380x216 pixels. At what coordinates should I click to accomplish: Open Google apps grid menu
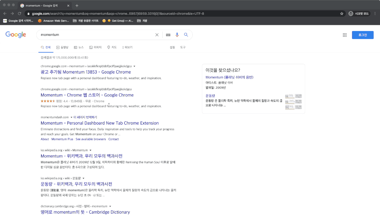click(345, 35)
